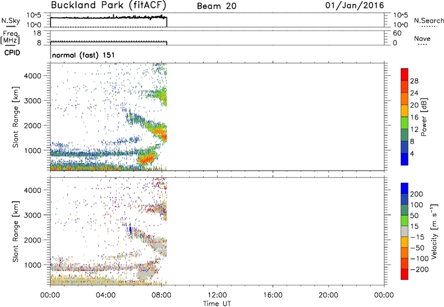Click the '3000' tick on velocity panel
This screenshot has width=444, height=307.
(33, 215)
